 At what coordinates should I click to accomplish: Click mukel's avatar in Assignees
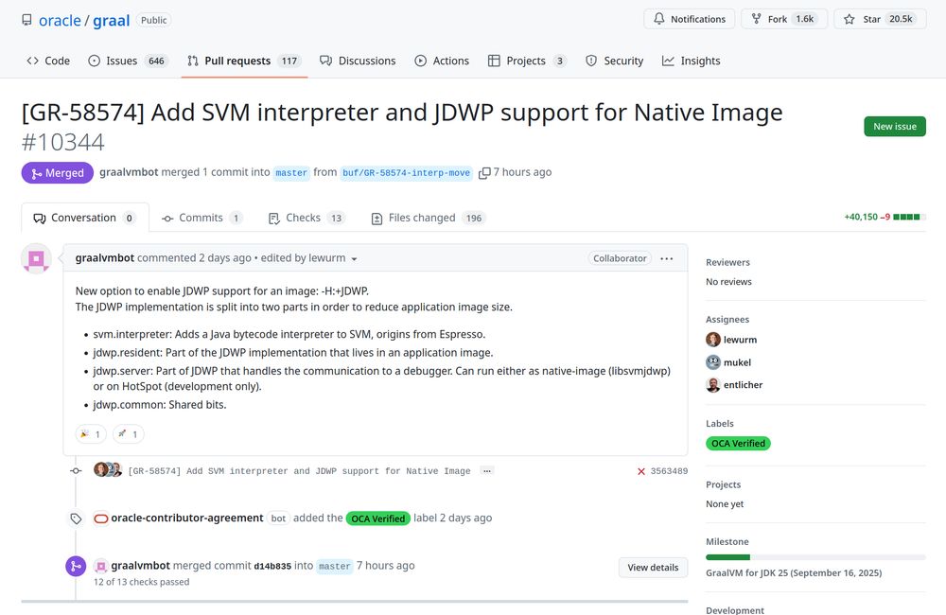[x=713, y=362]
